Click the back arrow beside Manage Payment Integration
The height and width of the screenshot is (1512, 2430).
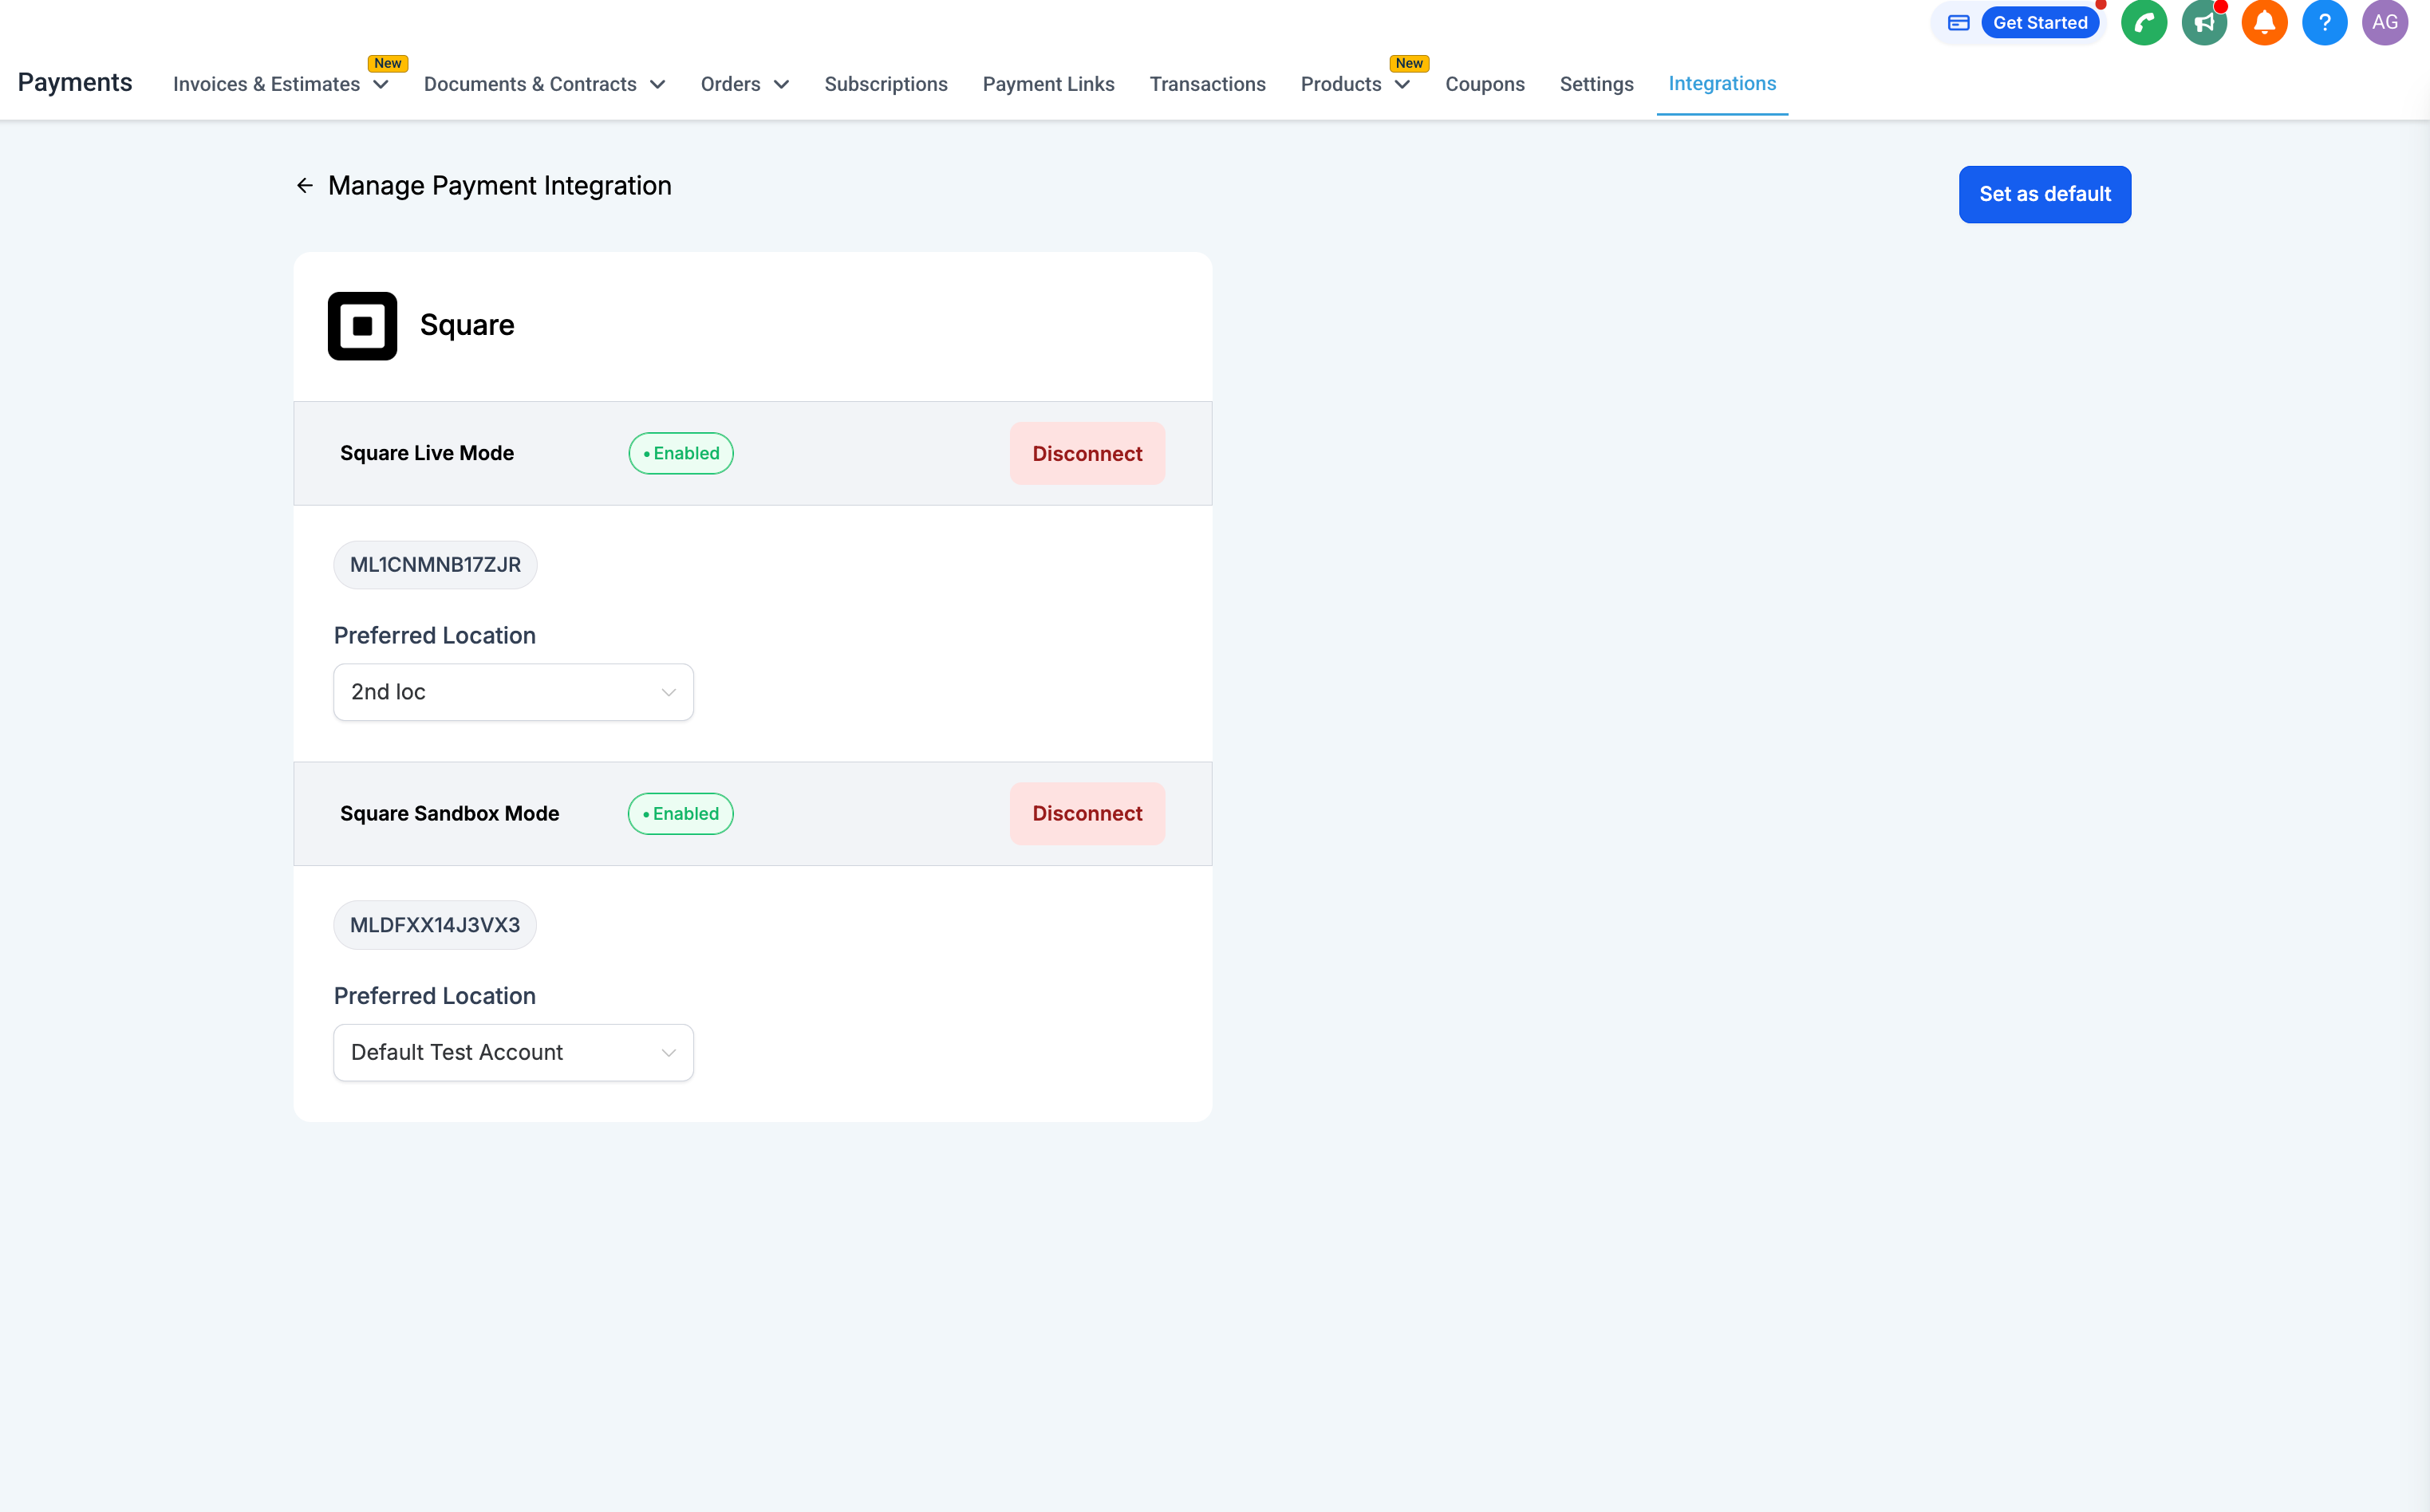click(305, 186)
